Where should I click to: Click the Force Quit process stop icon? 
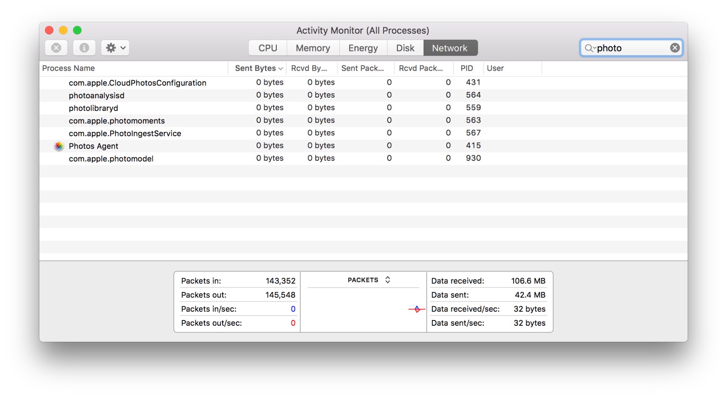point(56,48)
